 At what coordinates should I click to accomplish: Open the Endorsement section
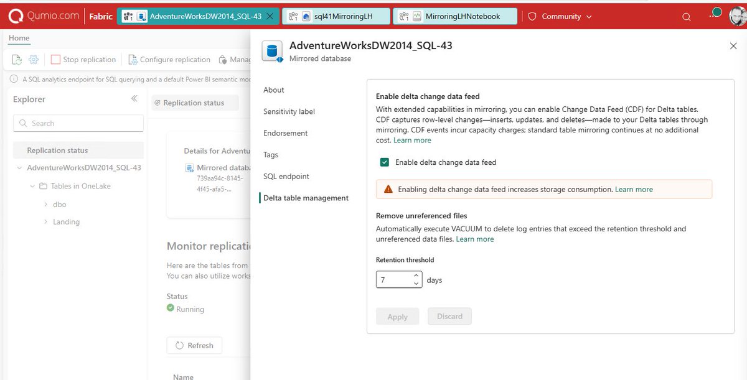click(x=286, y=133)
